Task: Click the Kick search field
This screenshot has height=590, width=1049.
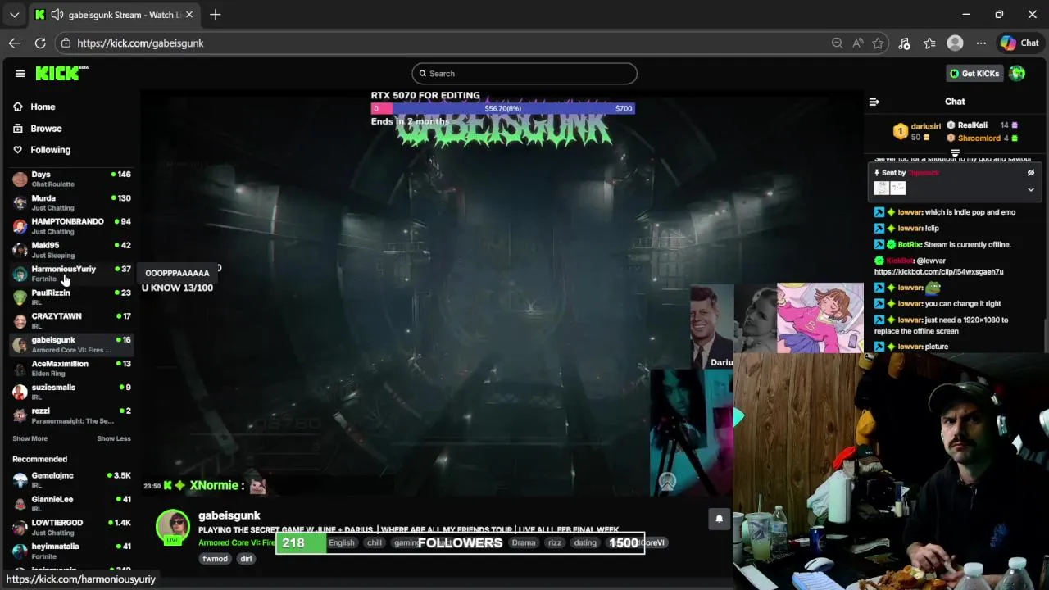Action: 524,74
